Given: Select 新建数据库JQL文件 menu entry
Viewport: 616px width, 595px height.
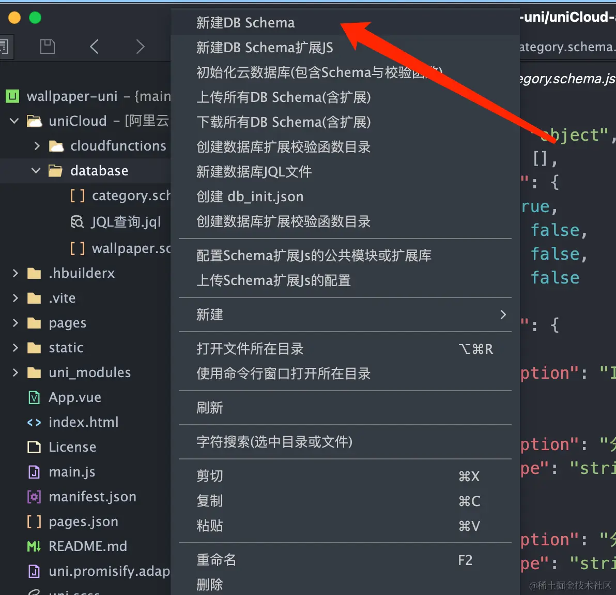Looking at the screenshot, I should click(x=345, y=172).
